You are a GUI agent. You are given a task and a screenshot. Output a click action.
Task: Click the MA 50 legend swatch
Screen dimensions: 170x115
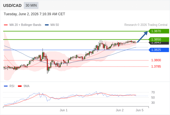tap(47, 25)
